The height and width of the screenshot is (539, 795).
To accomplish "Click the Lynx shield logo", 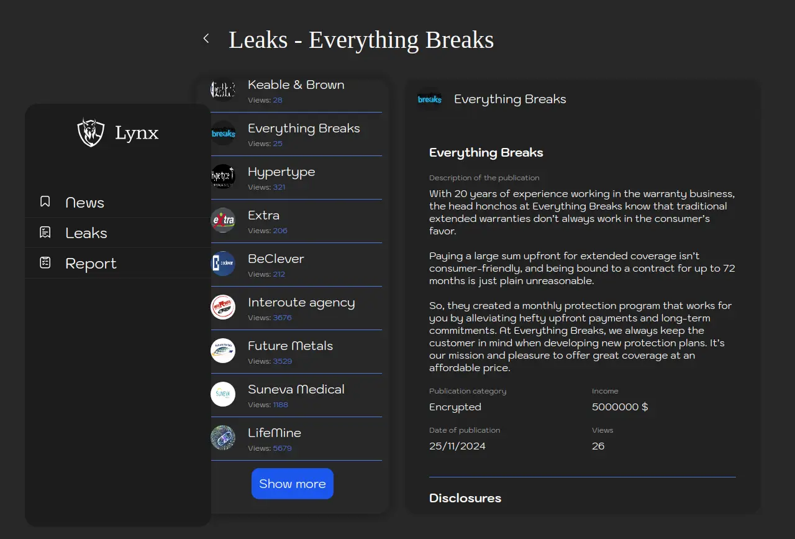I will click(91, 132).
